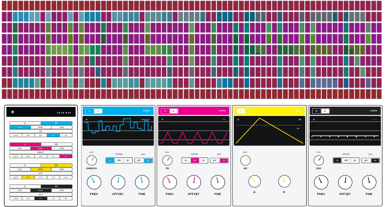This screenshot has width=385, height=207.
Task: Switch yellow synth to tab B
Action: click(x=249, y=111)
